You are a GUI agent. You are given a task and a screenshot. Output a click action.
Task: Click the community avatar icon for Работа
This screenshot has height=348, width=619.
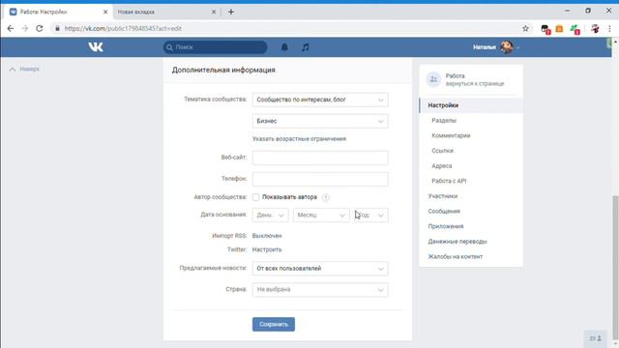433,79
